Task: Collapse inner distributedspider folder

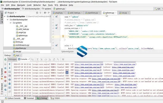Action: click(x=8, y=20)
